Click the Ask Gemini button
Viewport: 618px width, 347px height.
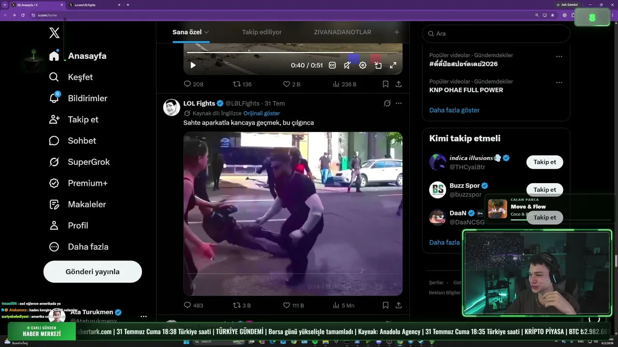tap(567, 5)
